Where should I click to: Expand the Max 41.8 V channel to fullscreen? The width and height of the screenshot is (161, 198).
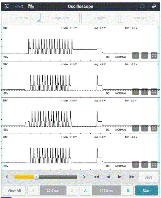(154, 164)
